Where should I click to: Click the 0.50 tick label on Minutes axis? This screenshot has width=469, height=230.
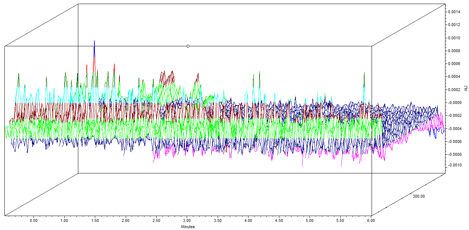coord(33,221)
